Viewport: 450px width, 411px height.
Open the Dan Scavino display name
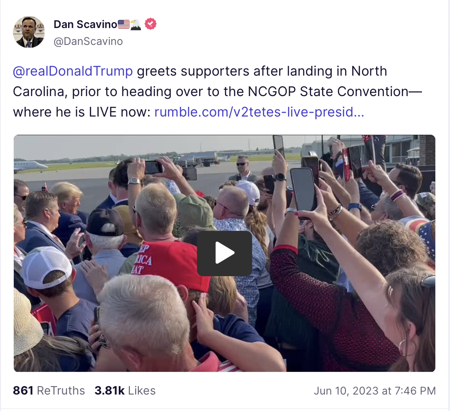(x=85, y=24)
